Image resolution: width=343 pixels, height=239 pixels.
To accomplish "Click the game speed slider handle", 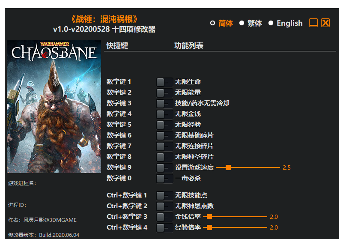I will tap(228, 167).
